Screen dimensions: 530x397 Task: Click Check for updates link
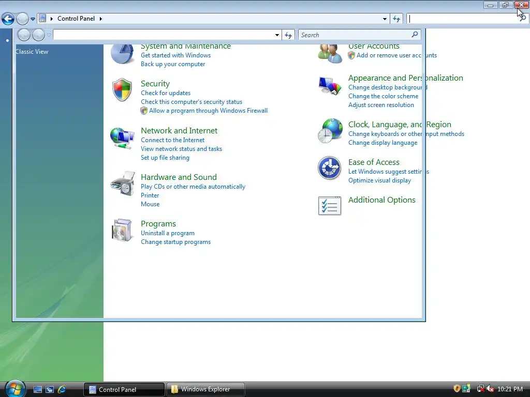pyautogui.click(x=166, y=93)
